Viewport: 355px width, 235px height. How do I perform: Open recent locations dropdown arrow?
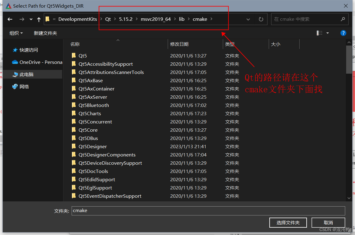click(x=31, y=19)
